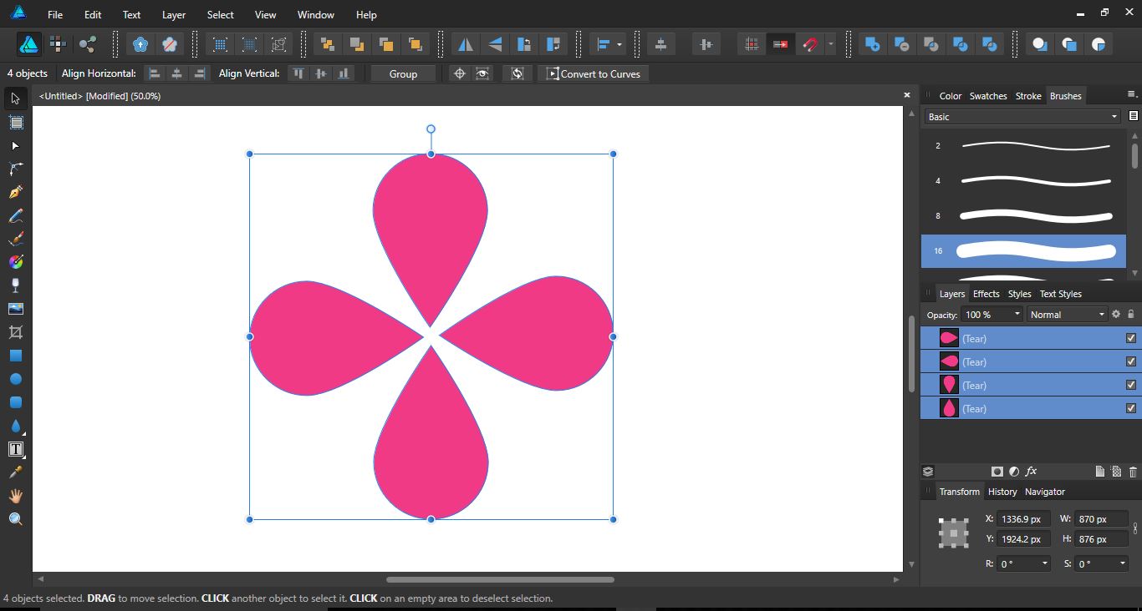Click the Group button

pyautogui.click(x=403, y=73)
